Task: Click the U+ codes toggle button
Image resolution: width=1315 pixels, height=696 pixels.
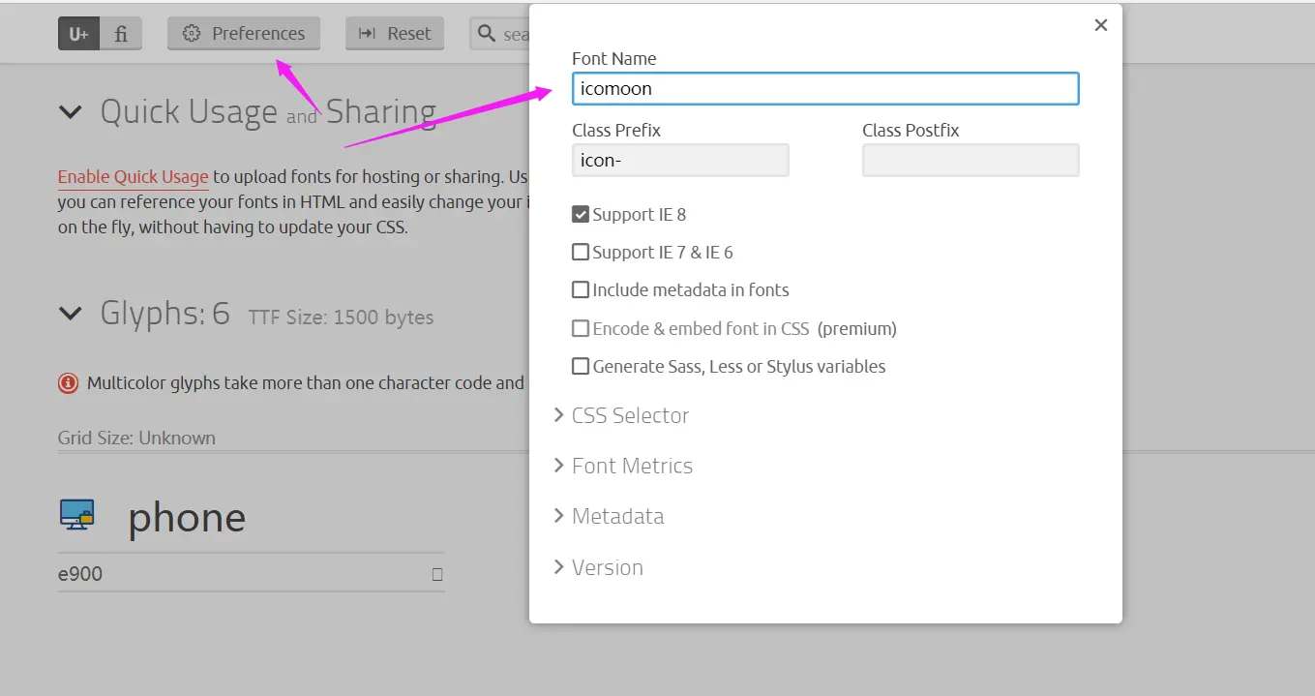Action: coord(78,33)
